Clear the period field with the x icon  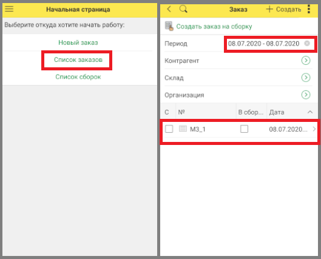coord(307,44)
